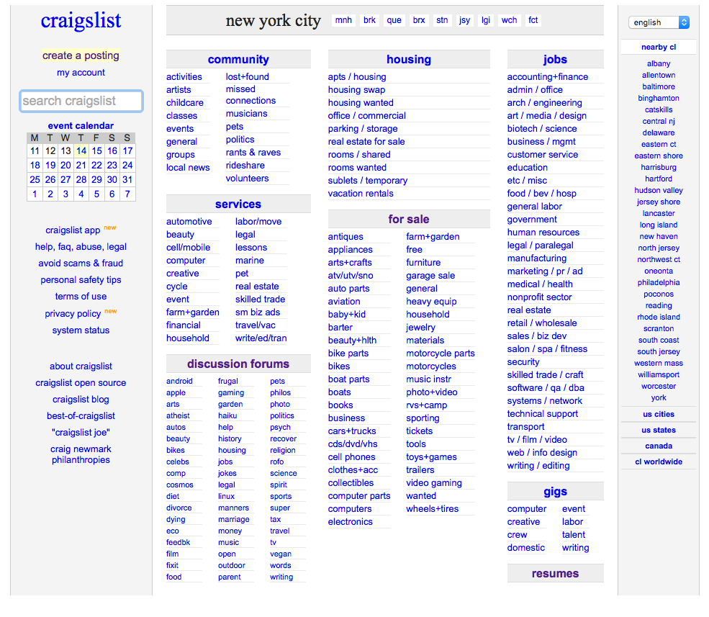Open the linux discussion forum
The width and height of the screenshot is (709, 617).
pos(226,496)
